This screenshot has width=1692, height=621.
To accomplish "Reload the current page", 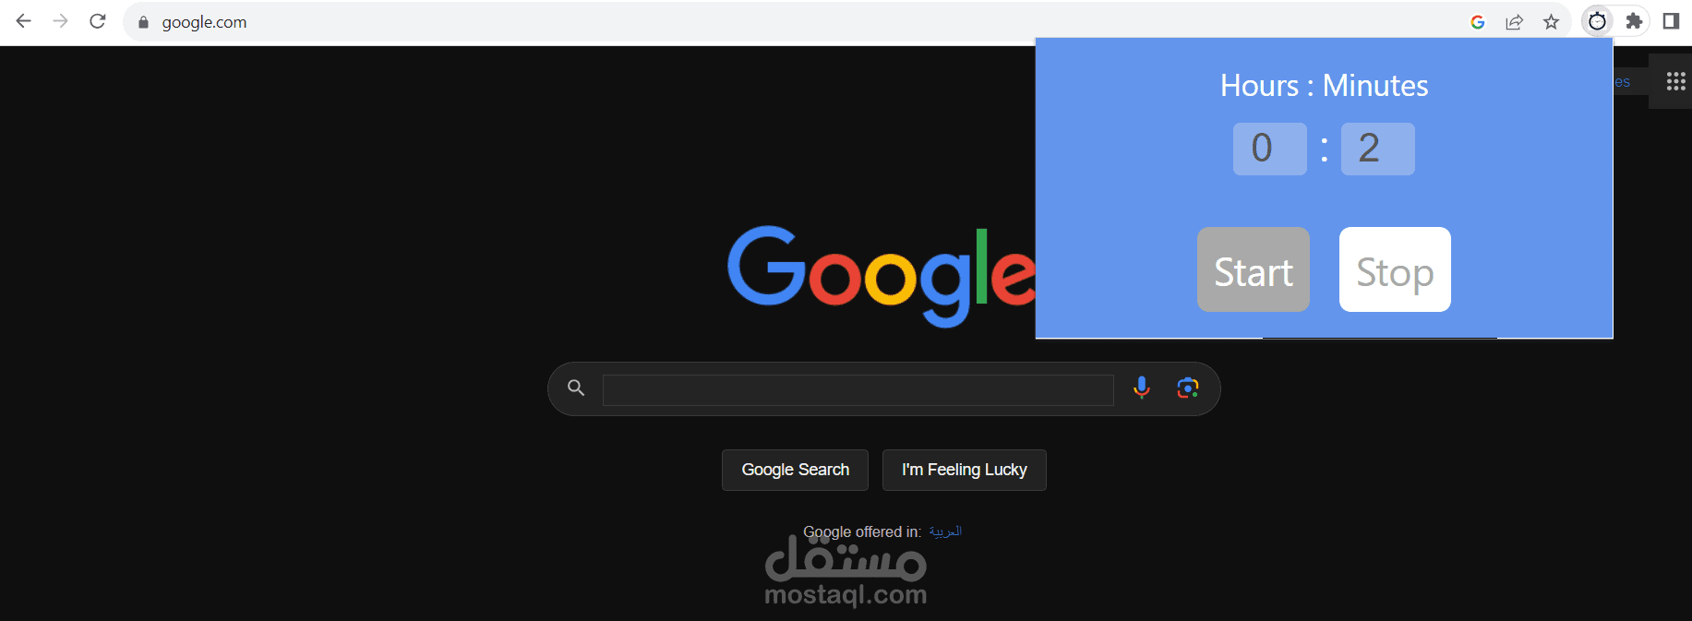I will (x=98, y=21).
